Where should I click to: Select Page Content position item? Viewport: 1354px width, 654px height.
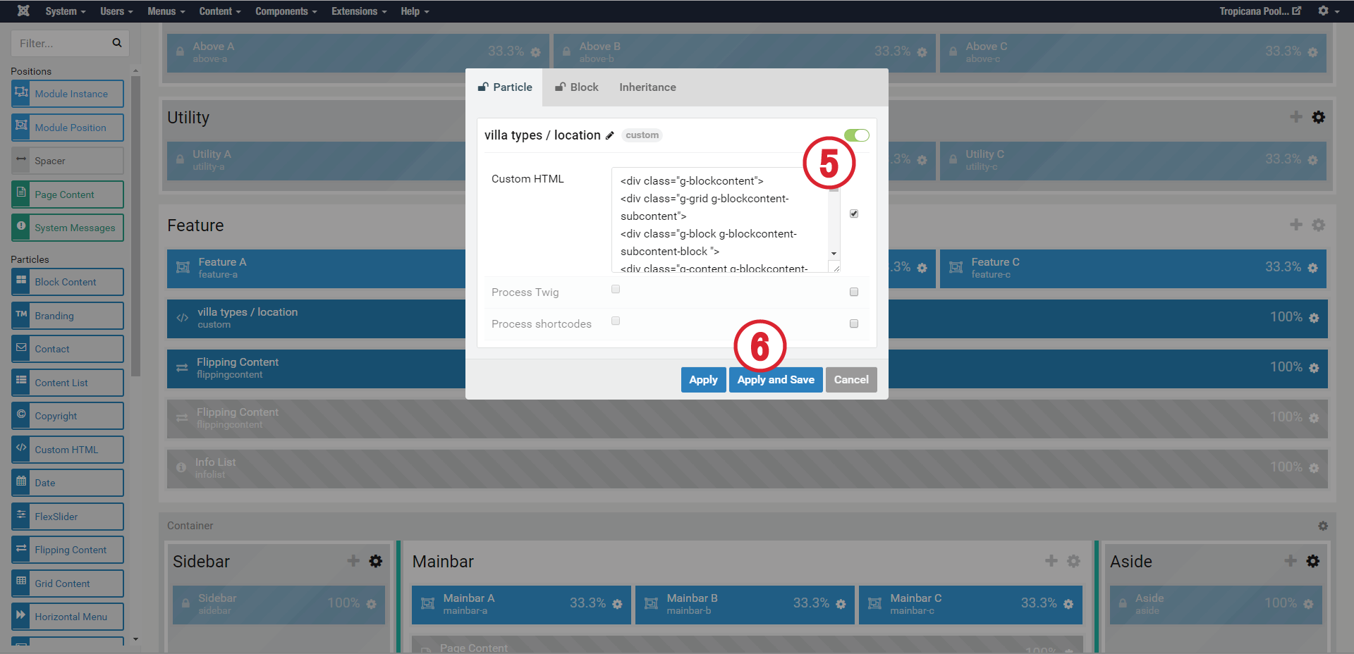68,195
